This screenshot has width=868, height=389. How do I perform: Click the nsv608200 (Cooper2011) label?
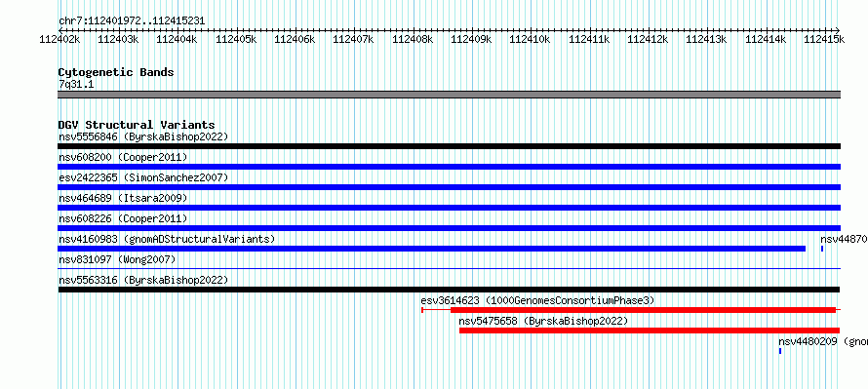123,157
